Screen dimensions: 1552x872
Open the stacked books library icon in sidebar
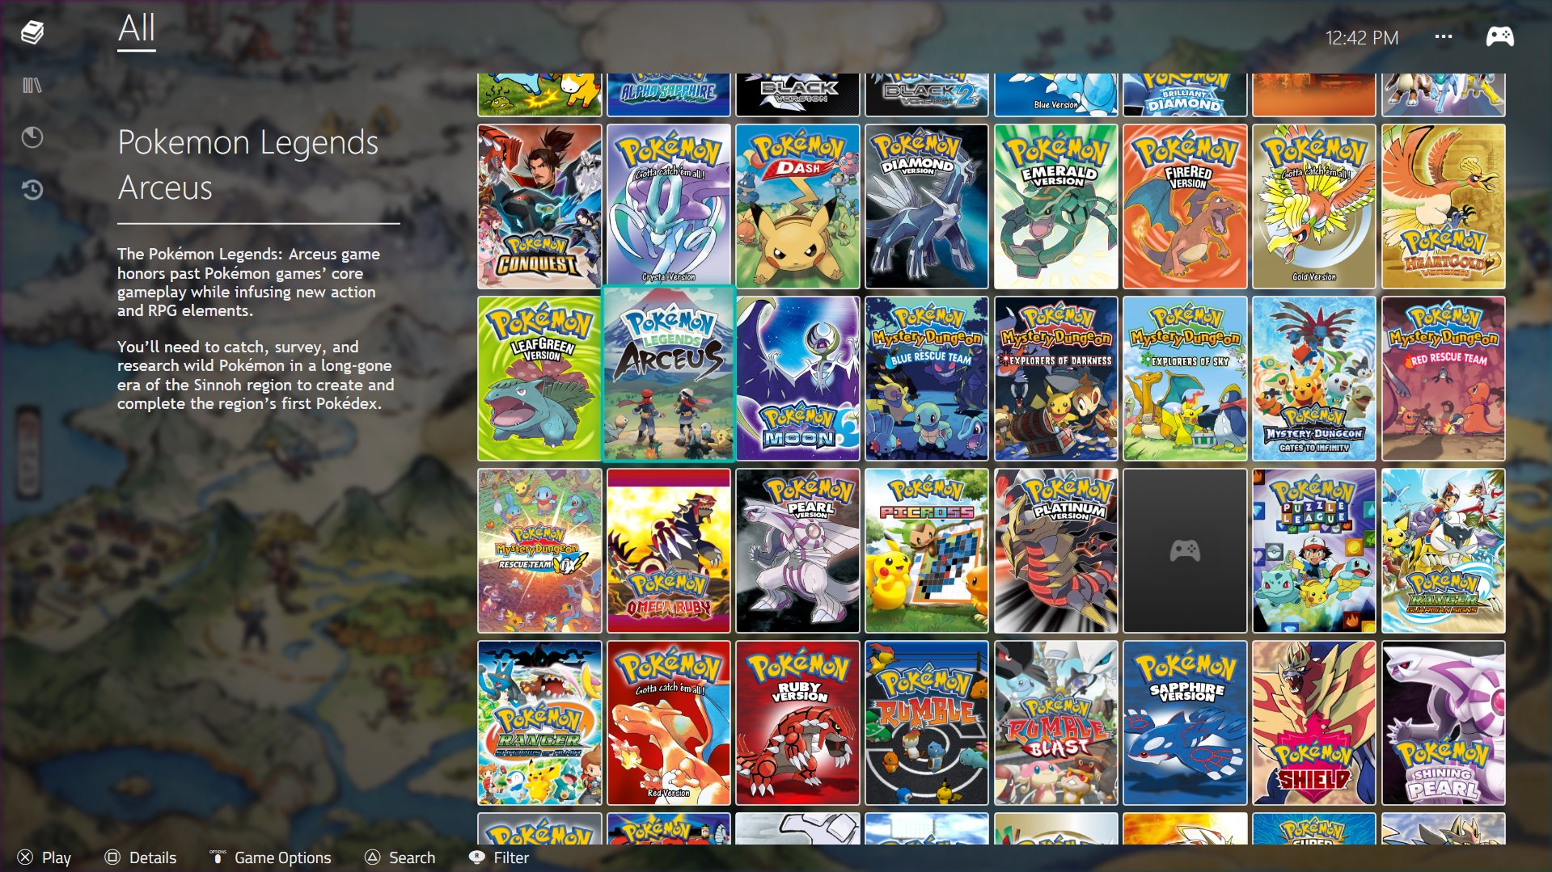pyautogui.click(x=32, y=33)
